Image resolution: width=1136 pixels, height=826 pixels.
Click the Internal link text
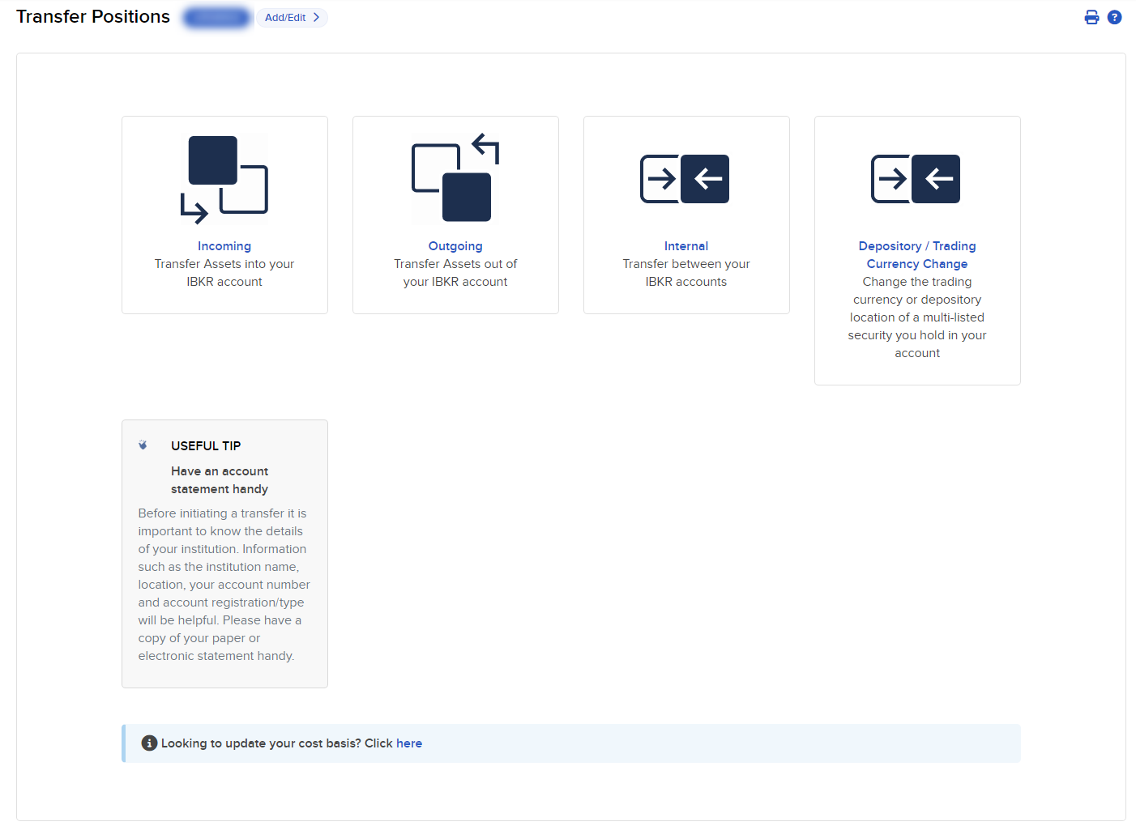tap(685, 245)
